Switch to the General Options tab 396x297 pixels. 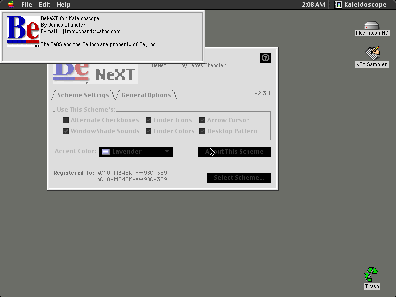pos(146,95)
